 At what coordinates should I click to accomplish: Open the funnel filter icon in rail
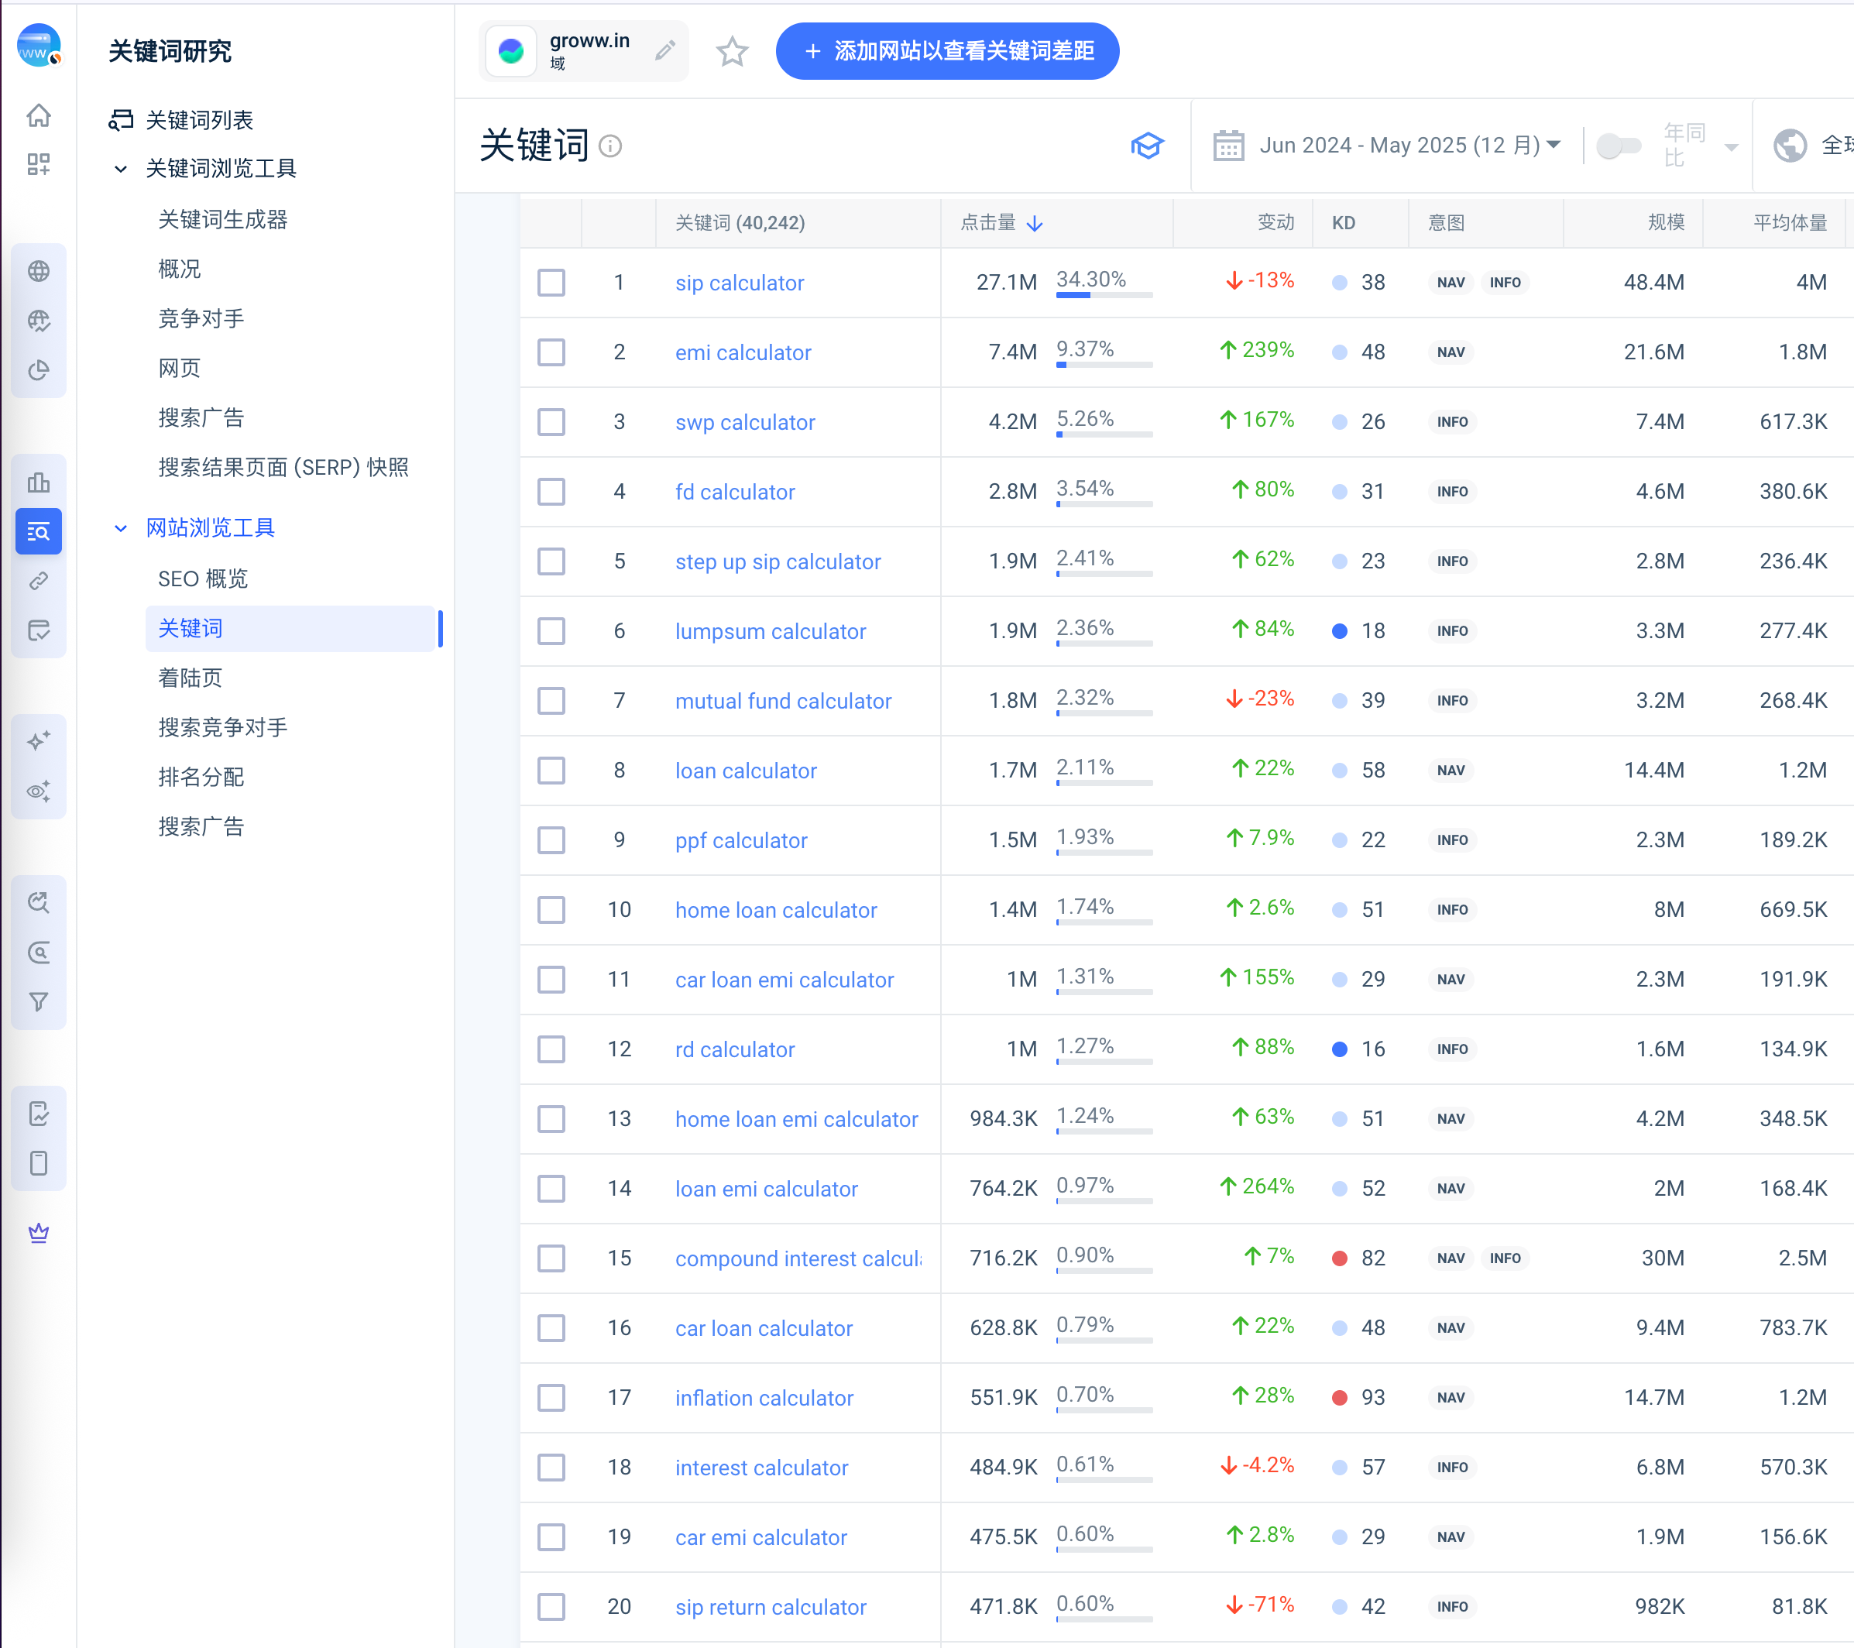(x=38, y=1001)
